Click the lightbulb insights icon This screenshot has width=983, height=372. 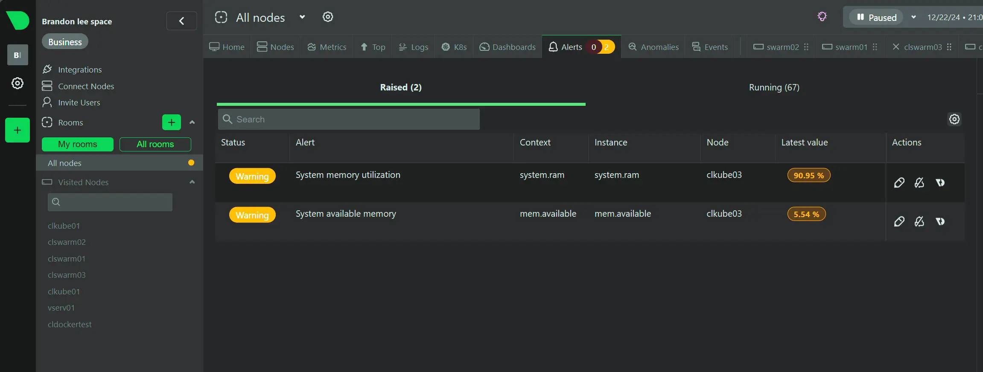coord(822,17)
